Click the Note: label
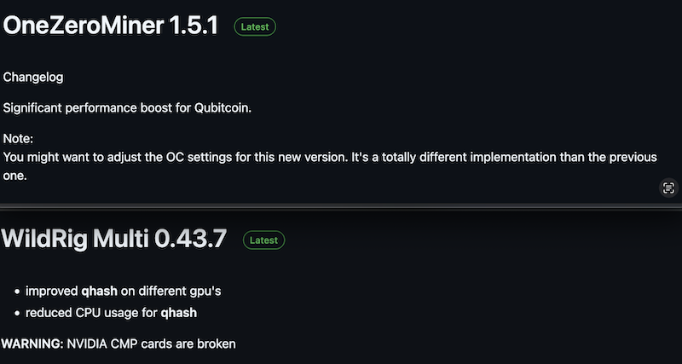 click(18, 139)
